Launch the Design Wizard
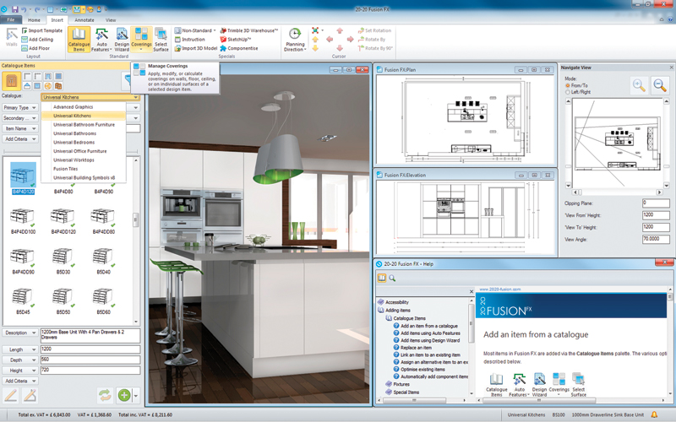Image resolution: width=676 pixels, height=422 pixels. tap(122, 40)
